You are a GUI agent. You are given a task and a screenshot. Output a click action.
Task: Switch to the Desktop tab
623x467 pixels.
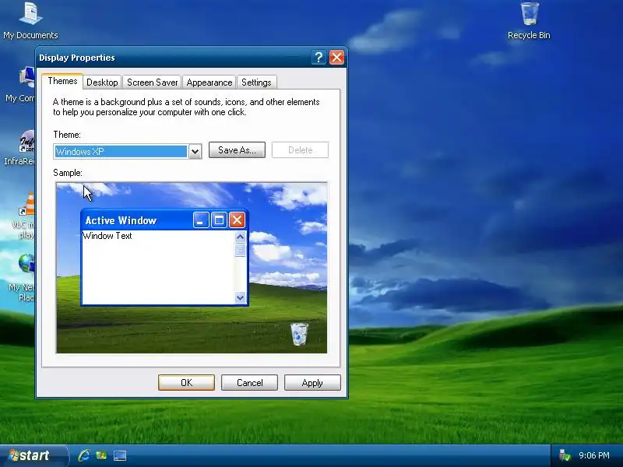[x=102, y=83]
